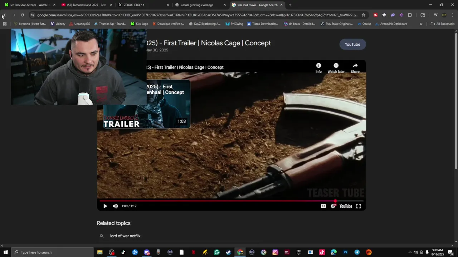Open Play Stake Originals bookmark

[336, 24]
